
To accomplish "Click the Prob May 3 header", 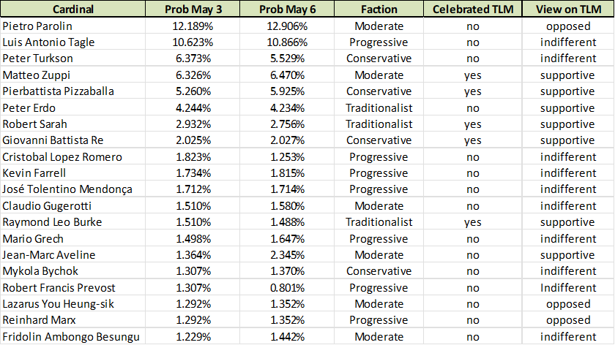I will [x=190, y=10].
